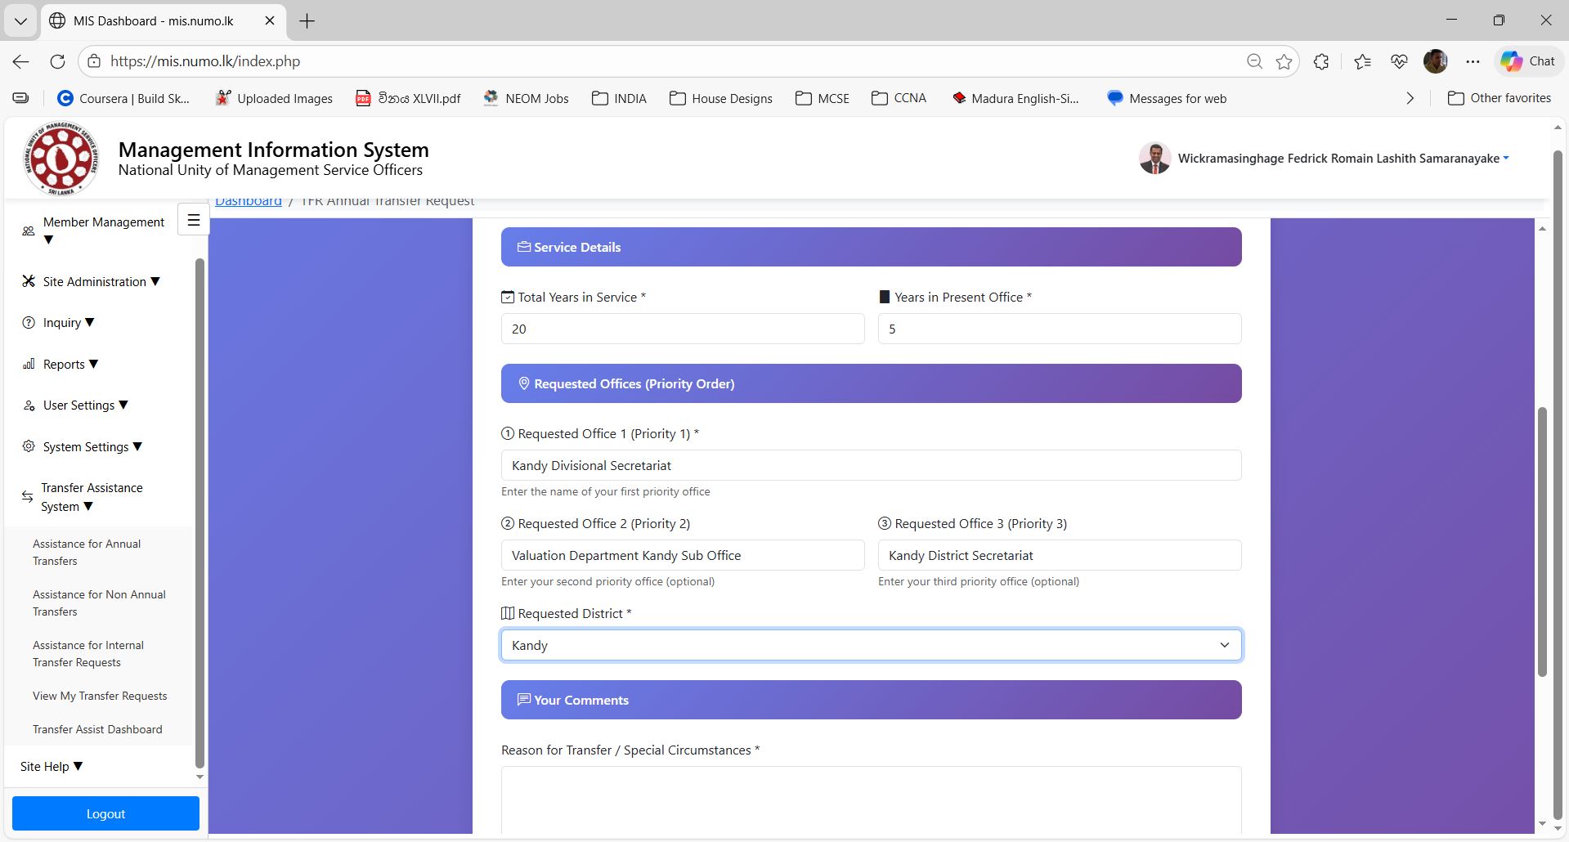Select View My Transfer Requests

point(100,696)
